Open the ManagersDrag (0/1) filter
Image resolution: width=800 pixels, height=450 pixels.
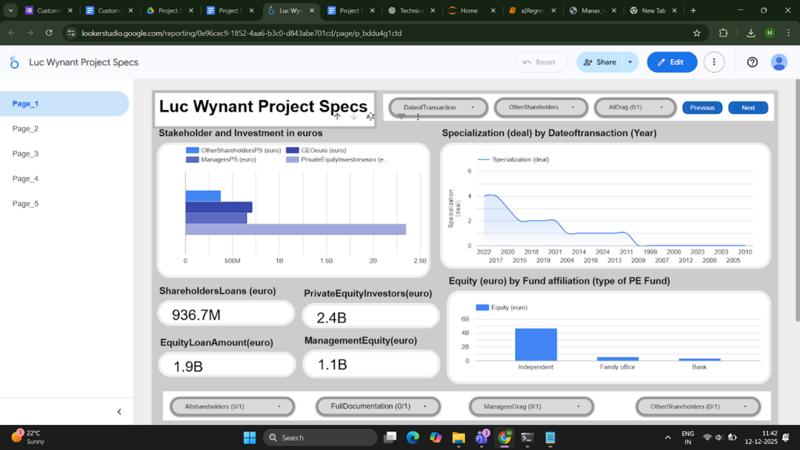[531, 406]
